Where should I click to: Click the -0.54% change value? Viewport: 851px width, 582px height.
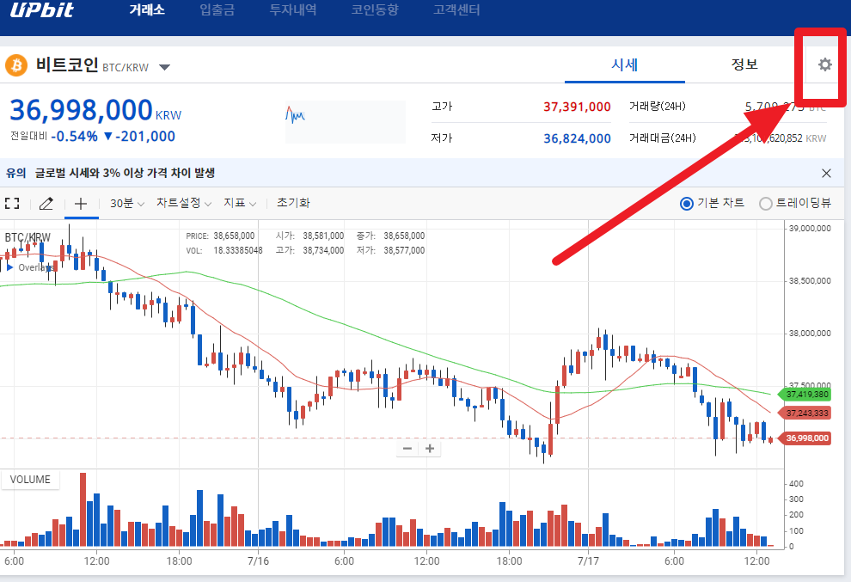pyautogui.click(x=74, y=137)
